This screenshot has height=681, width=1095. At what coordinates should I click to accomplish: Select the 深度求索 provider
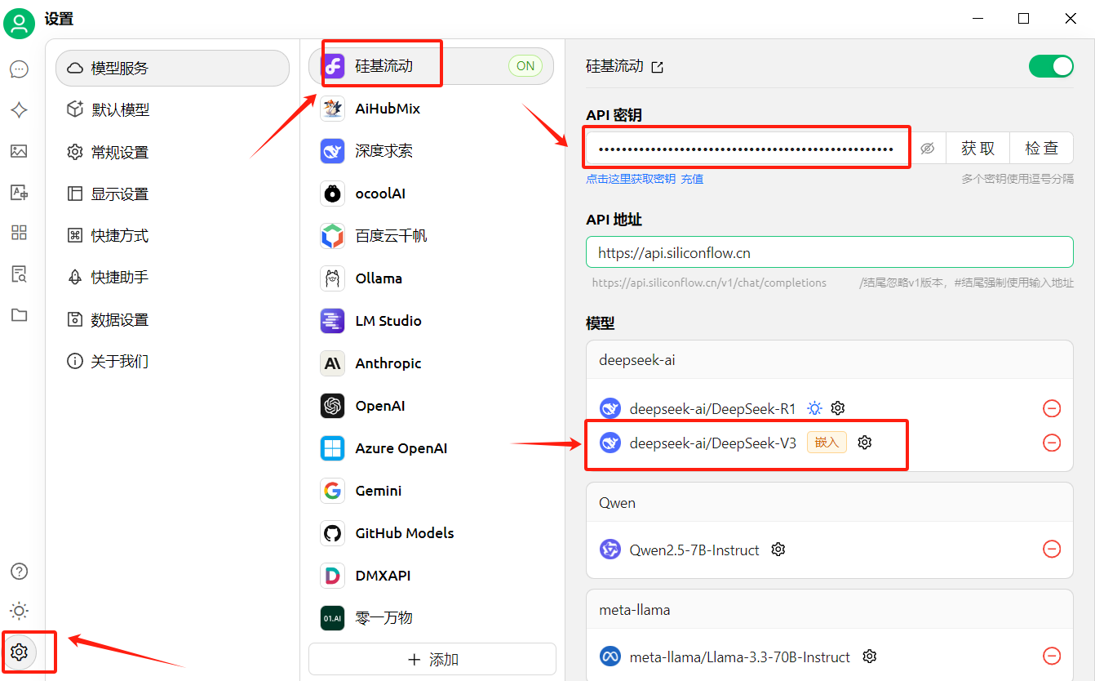coord(432,151)
